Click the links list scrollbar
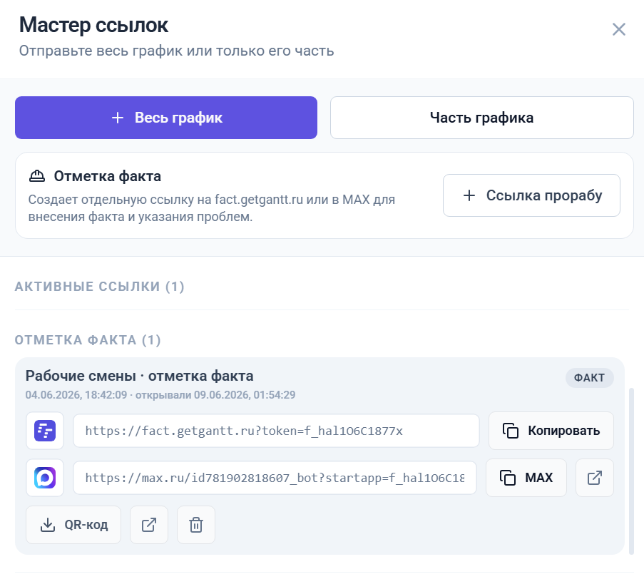This screenshot has height=584, width=644. point(631,471)
